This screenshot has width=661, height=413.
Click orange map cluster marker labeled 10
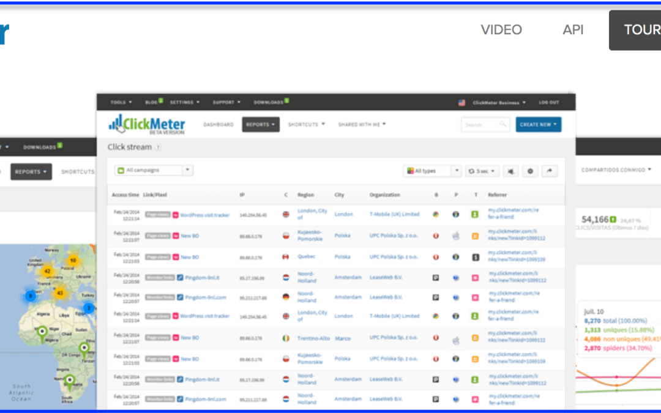pos(73,261)
